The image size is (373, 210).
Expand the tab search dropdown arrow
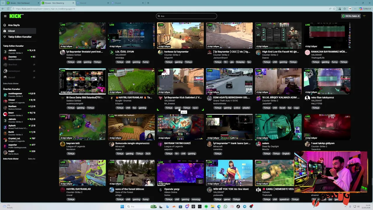pyautogui.click(x=2, y=3)
